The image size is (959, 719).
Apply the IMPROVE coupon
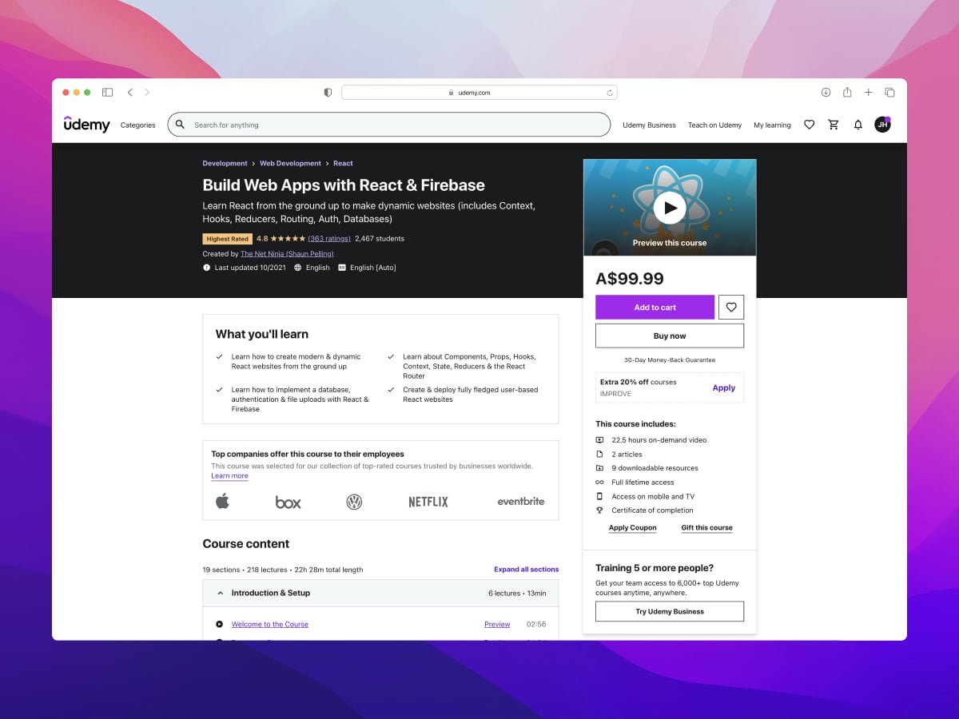point(724,387)
